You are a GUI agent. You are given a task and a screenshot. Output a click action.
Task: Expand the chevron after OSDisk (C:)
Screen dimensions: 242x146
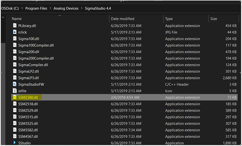coord(22,8)
